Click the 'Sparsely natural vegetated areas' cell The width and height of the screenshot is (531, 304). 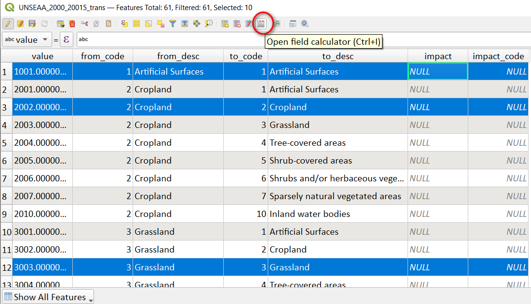coord(338,196)
